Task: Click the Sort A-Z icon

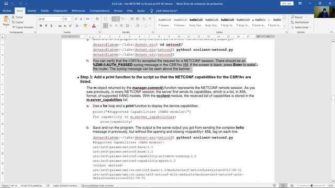Action: (144, 19)
